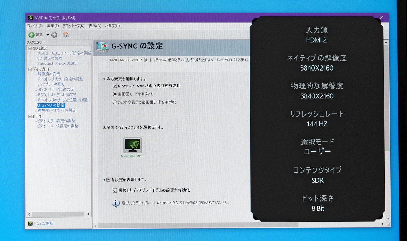Click the green Back arrow icon

click(32, 35)
